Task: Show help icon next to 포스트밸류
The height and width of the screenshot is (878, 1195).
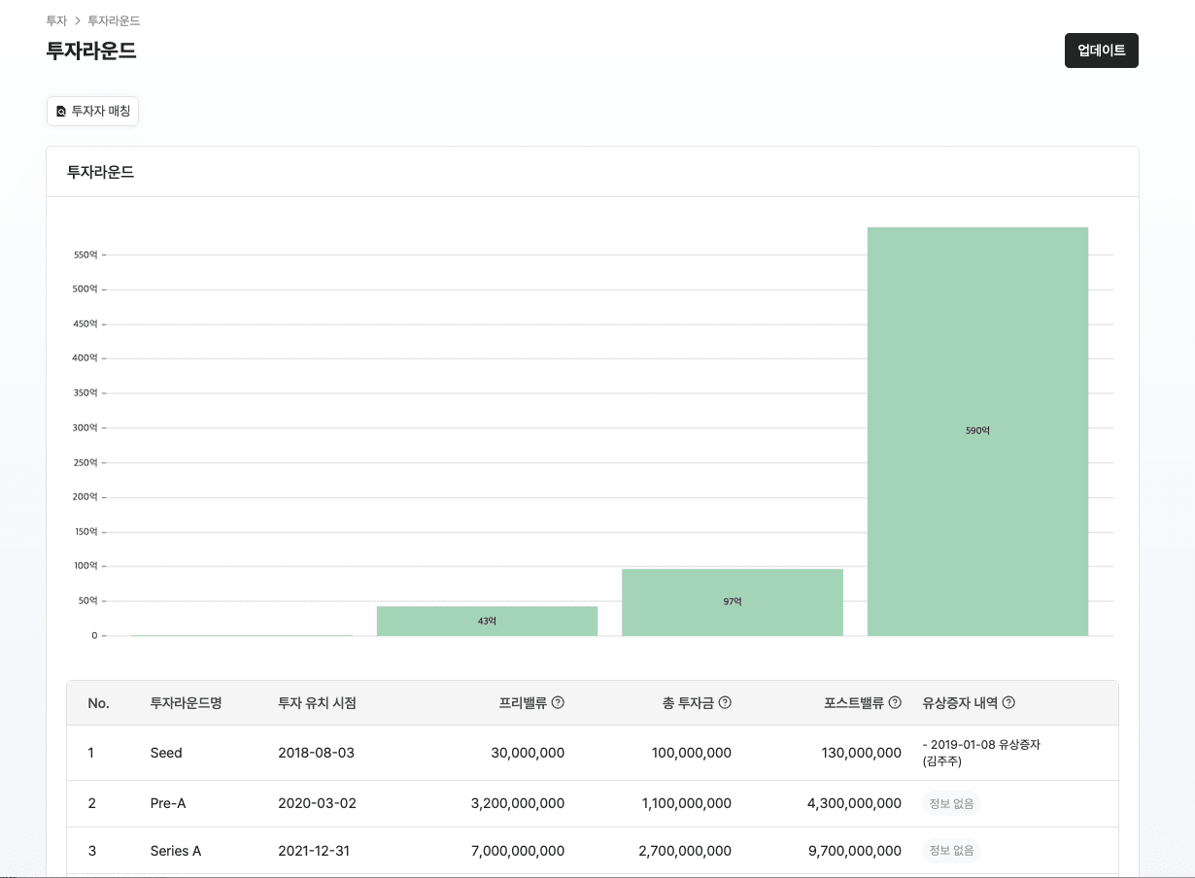Action: (895, 702)
